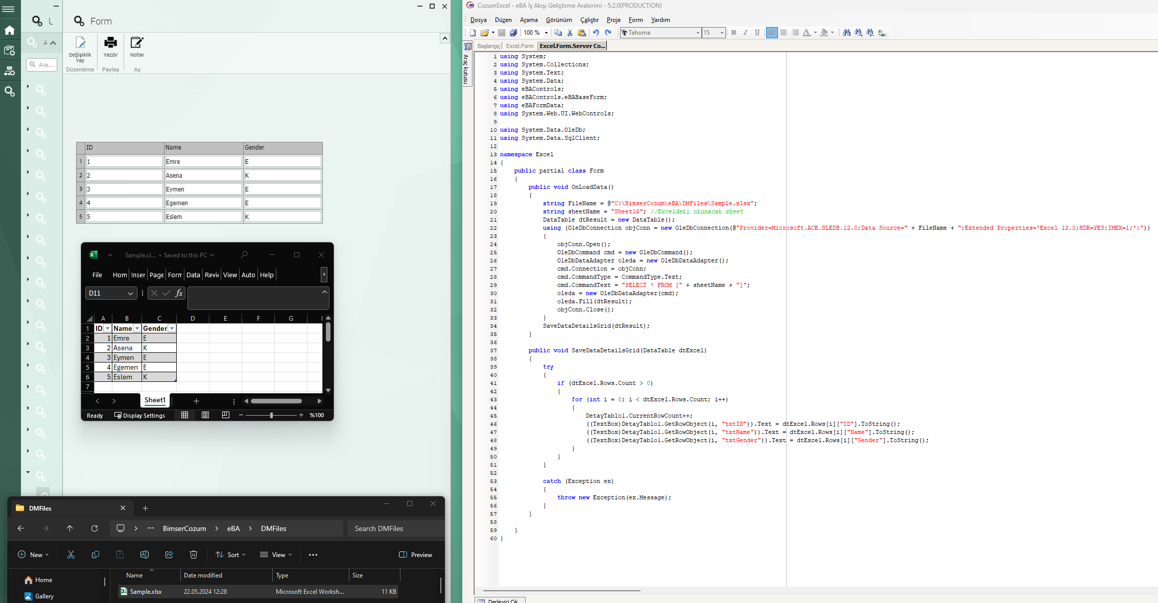Switch Excel to Page Layout view
The image size is (1158, 603).
tap(205, 415)
